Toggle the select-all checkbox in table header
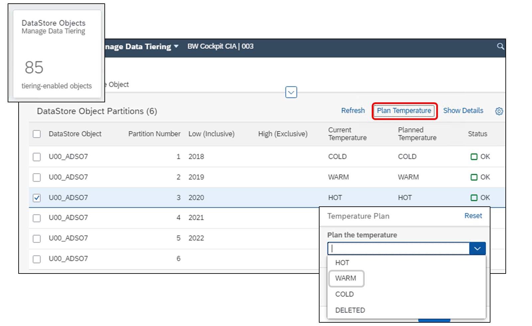532x326 pixels. (x=37, y=134)
